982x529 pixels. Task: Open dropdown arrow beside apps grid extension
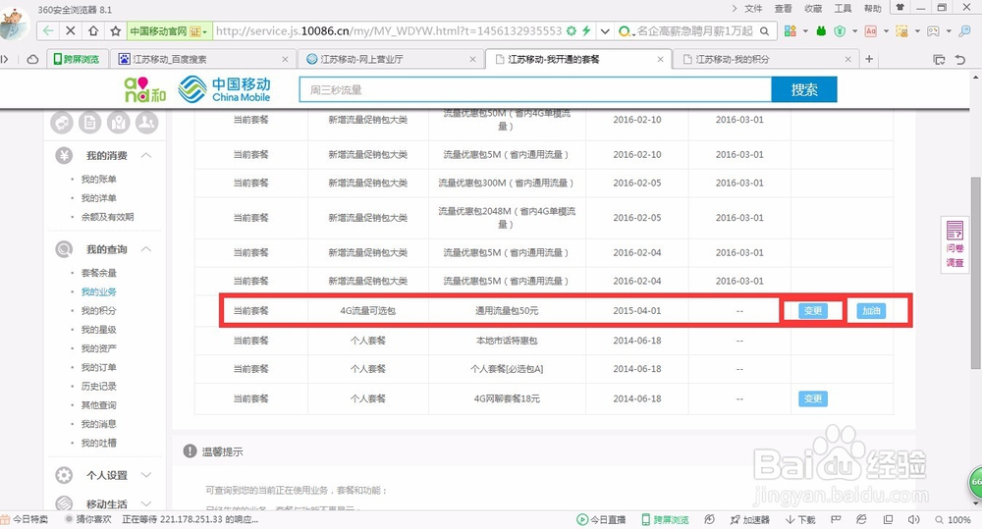click(805, 30)
